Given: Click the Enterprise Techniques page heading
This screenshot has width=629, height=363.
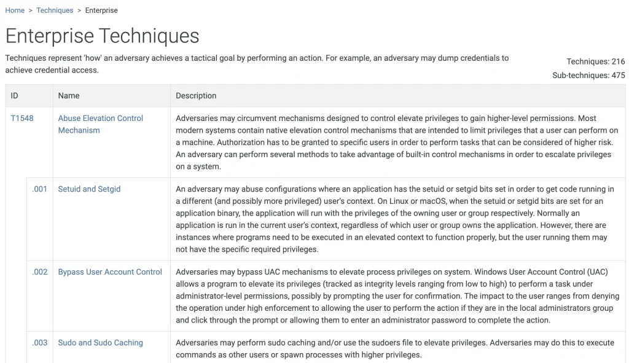Looking at the screenshot, I should pyautogui.click(x=102, y=36).
